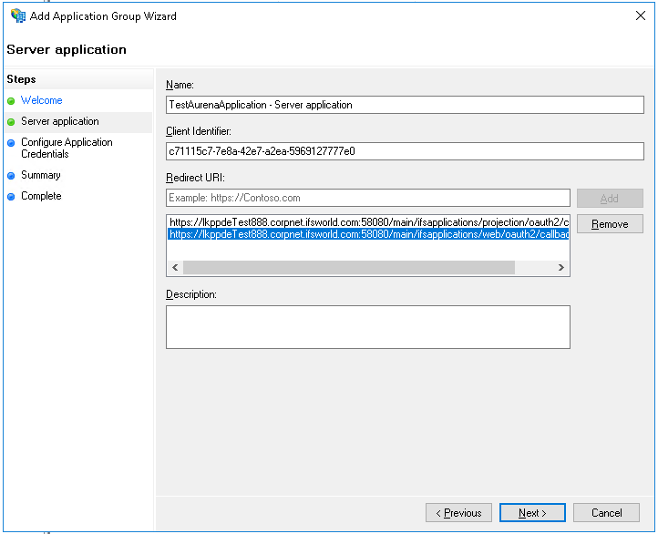This screenshot has width=658, height=534.
Task: Click the blue bullet beside Complete
Action: pyautogui.click(x=11, y=197)
